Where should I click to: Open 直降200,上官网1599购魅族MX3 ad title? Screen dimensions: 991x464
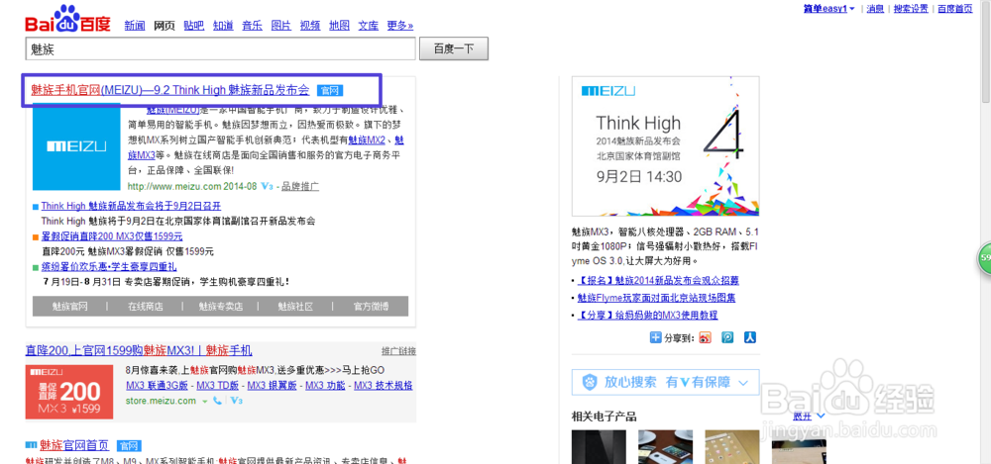[139, 350]
